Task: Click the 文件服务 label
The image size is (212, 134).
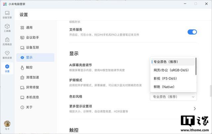Action: click(x=76, y=30)
